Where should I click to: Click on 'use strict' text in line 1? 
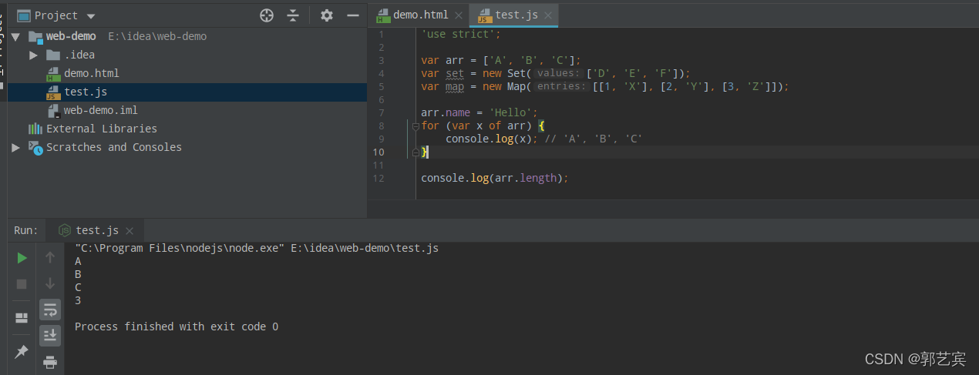[x=460, y=35]
